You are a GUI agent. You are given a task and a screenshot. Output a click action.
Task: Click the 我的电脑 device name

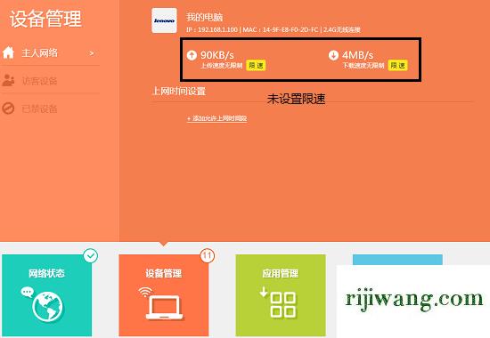pyautogui.click(x=204, y=17)
